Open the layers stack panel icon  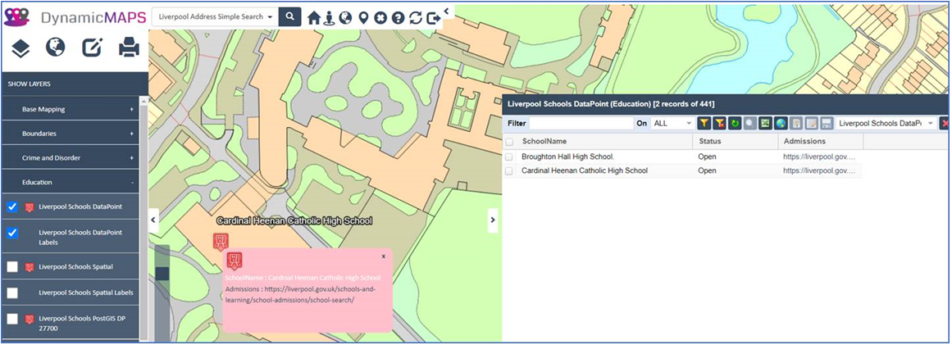pos(21,48)
